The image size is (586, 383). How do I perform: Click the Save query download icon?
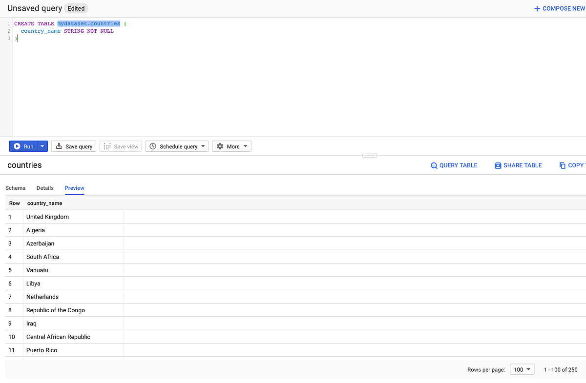tap(58, 146)
